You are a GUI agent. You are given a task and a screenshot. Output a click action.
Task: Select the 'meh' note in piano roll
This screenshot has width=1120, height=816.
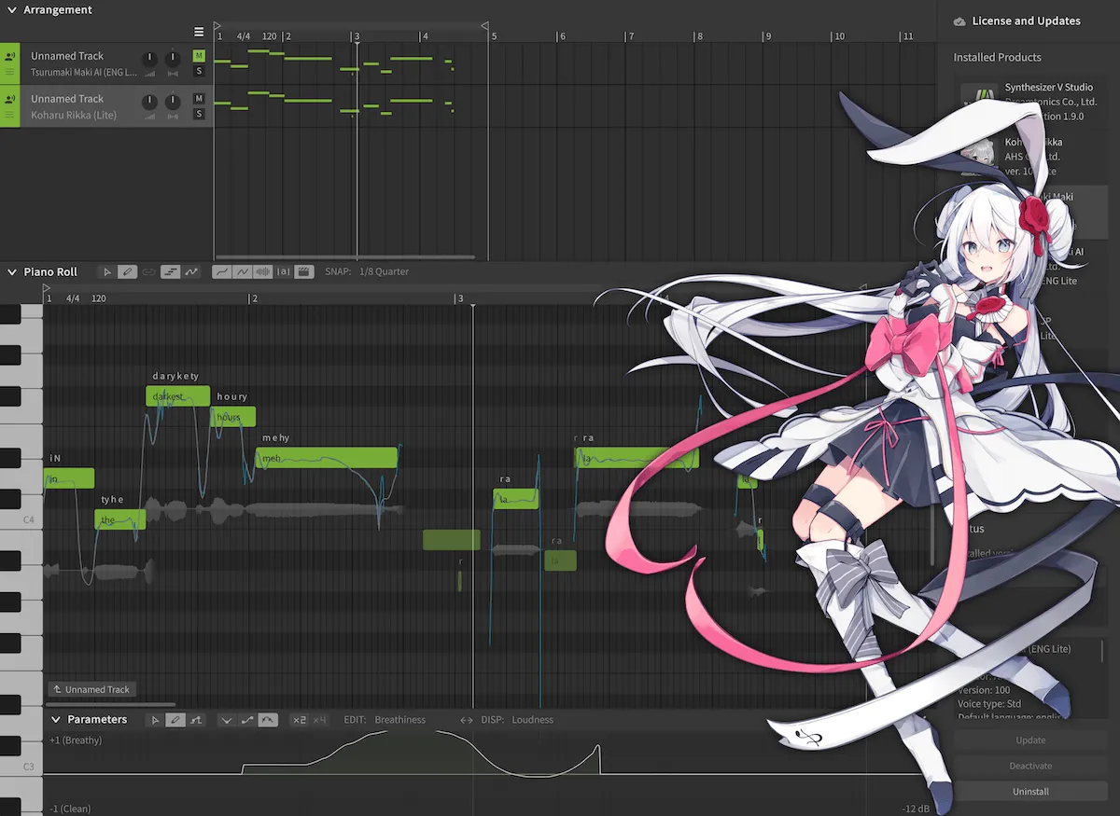[x=327, y=458]
